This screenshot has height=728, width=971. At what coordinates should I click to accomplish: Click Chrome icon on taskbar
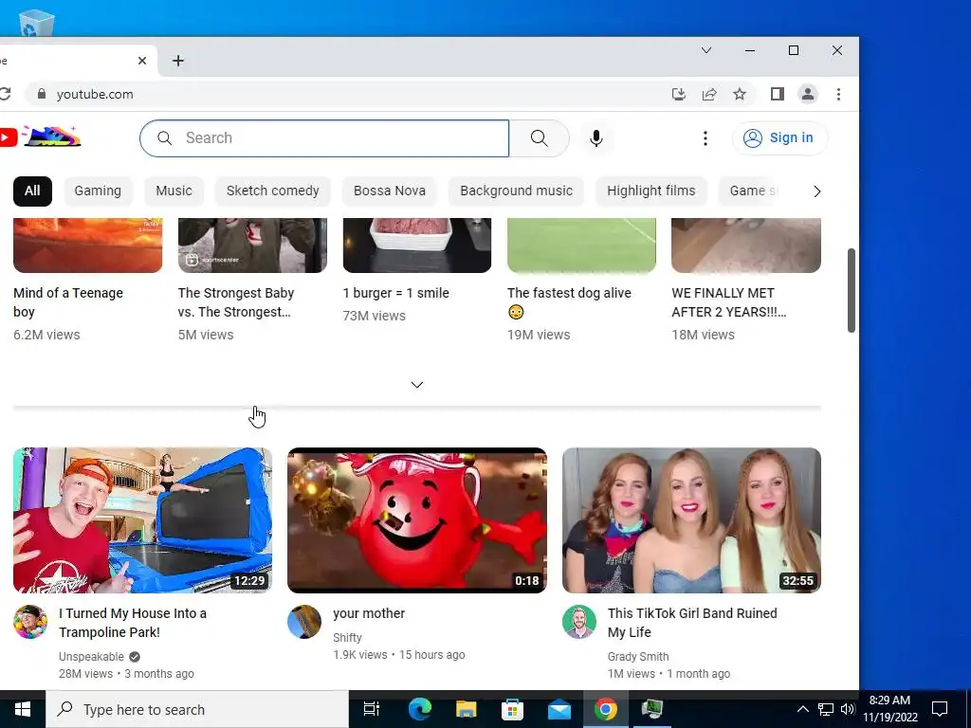tap(605, 709)
